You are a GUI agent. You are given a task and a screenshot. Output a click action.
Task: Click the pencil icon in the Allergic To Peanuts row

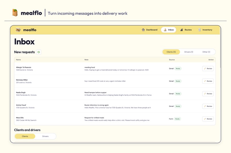[x=205, y=68]
